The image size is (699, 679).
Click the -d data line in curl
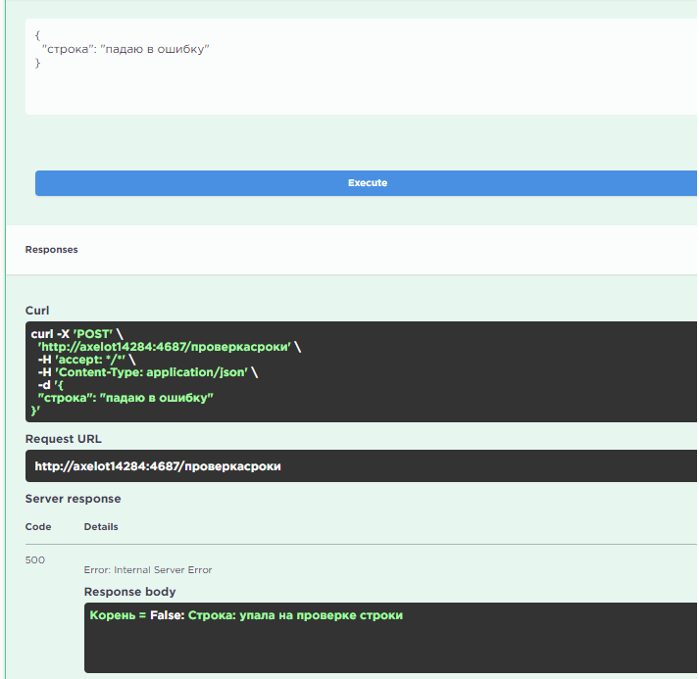click(50, 385)
